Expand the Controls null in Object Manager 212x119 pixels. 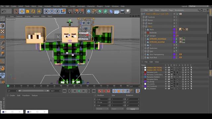click(143, 17)
